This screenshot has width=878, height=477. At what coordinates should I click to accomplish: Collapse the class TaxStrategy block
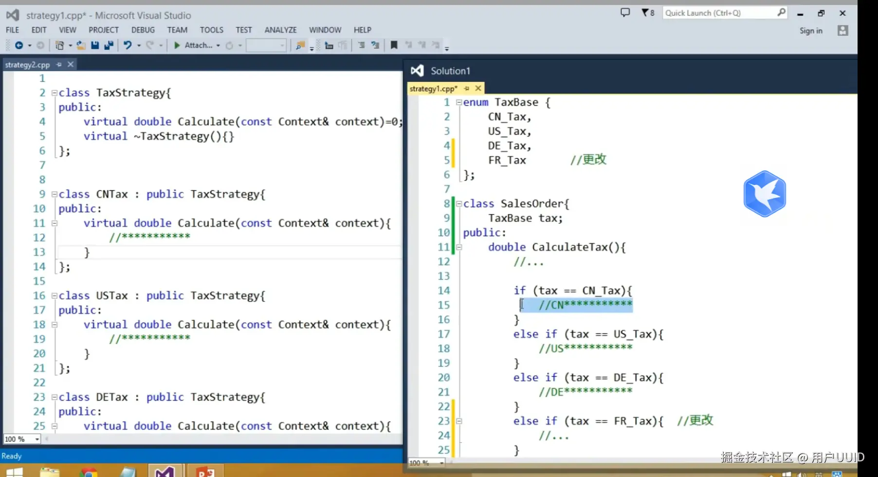pos(55,92)
